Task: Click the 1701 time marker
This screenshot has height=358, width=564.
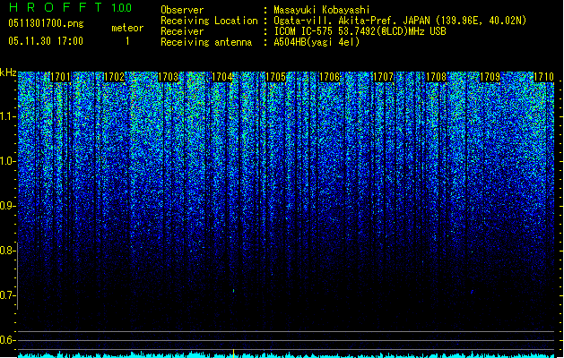Action: tap(60, 77)
